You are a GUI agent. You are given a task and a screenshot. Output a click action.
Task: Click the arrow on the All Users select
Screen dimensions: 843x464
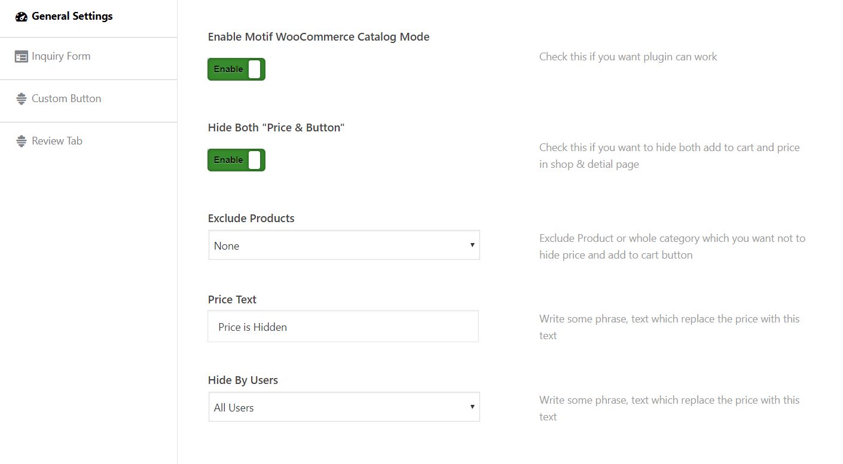pyautogui.click(x=472, y=407)
